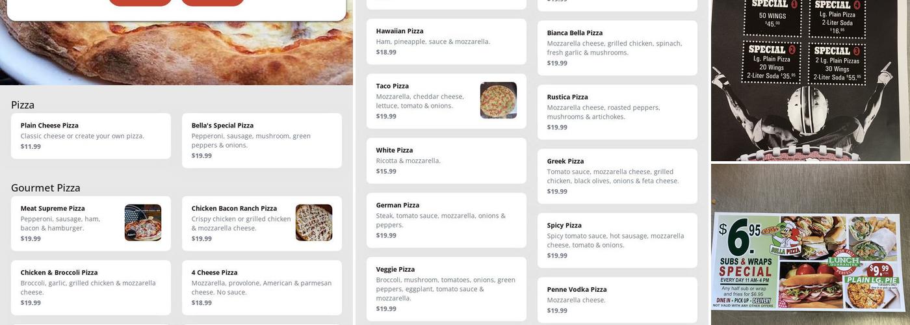Click the Chicken Bacon Ranch Pizza photo

[x=314, y=223]
